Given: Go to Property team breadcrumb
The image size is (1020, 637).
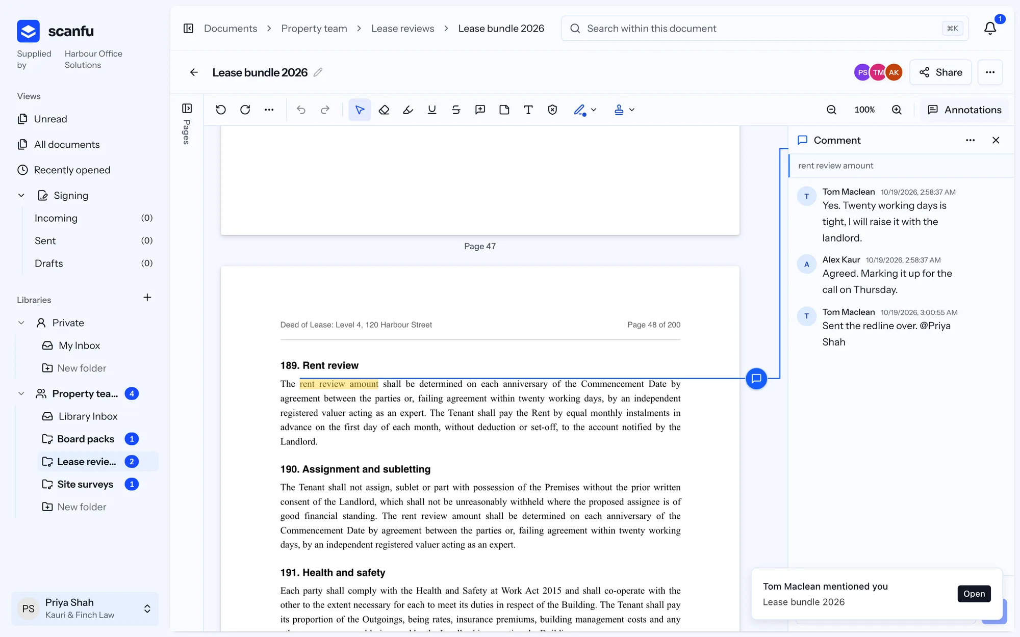Looking at the screenshot, I should [x=314, y=29].
